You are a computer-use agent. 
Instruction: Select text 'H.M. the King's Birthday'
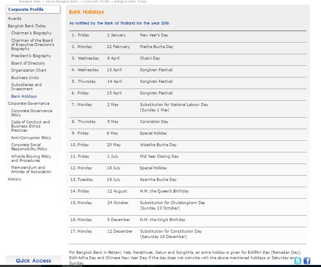pyautogui.click(x=162, y=220)
